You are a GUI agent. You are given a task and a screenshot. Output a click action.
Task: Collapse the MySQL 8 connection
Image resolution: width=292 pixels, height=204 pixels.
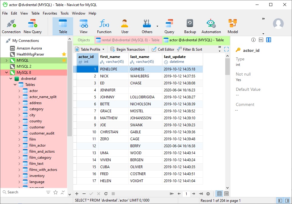pyautogui.click(x=6, y=73)
